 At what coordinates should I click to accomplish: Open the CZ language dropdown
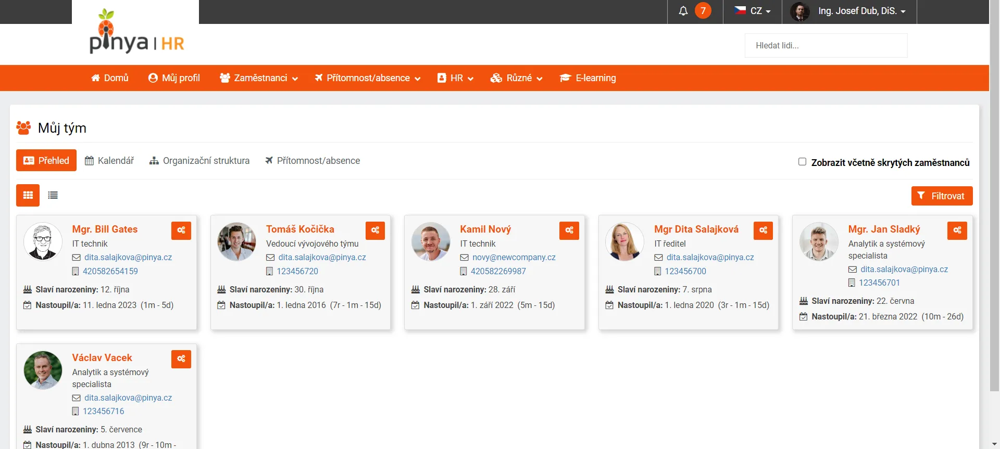coord(753,11)
